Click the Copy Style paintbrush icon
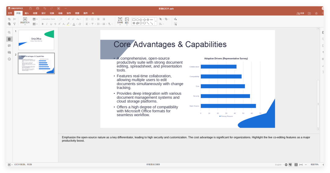The width and height of the screenshot is (330, 173). click(x=15, y=24)
